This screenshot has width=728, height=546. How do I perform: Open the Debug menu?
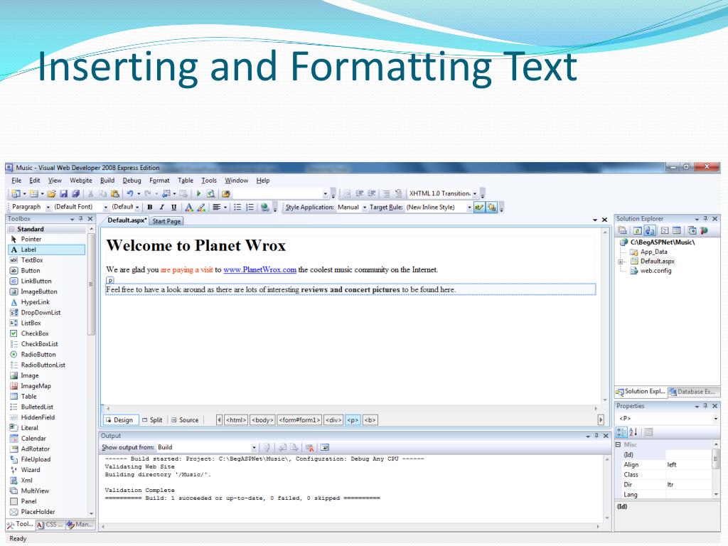132,181
